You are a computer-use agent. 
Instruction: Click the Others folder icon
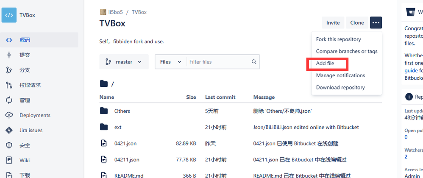coord(103,111)
